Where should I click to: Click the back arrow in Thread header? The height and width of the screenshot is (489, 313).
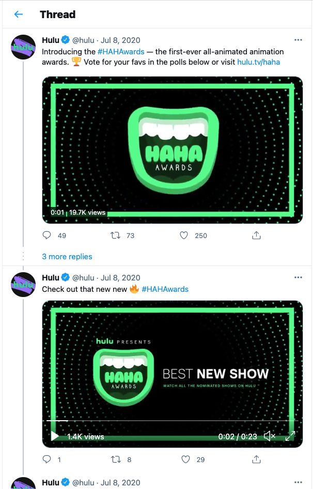19,14
